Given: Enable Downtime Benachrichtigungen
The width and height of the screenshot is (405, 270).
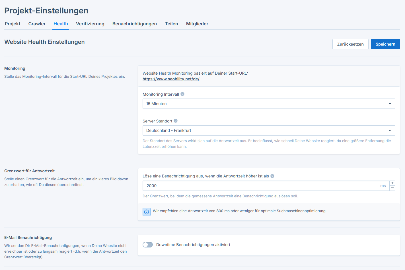Looking at the screenshot, I should coord(148,245).
